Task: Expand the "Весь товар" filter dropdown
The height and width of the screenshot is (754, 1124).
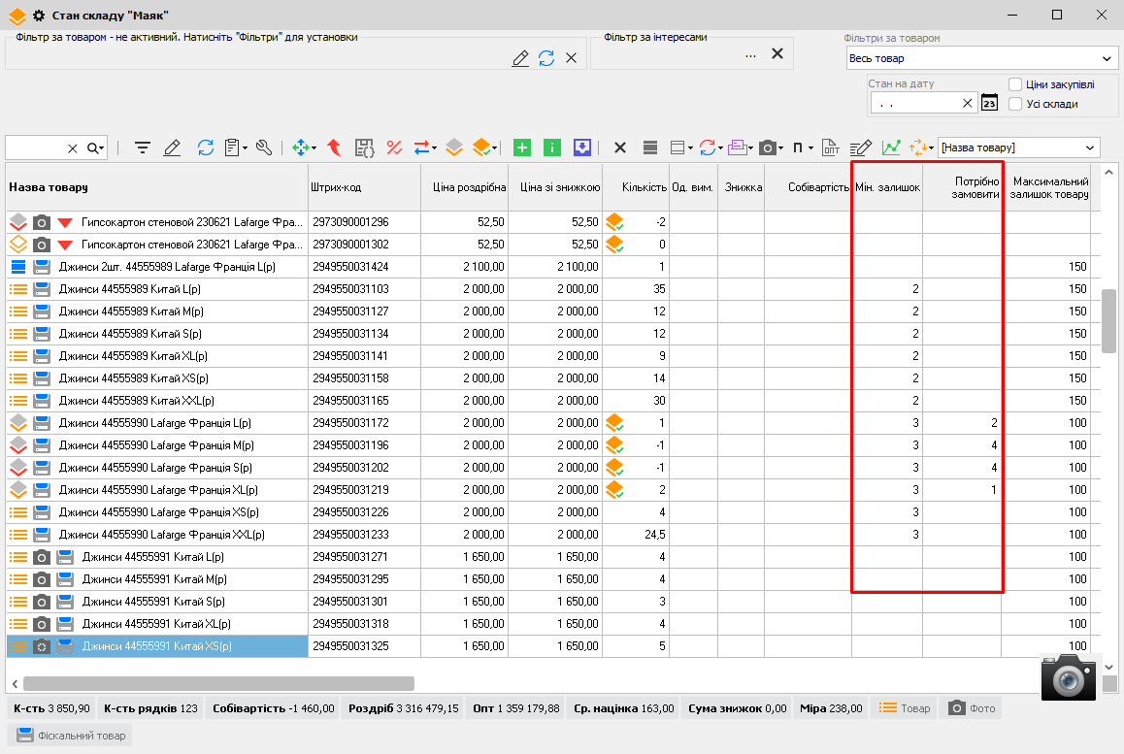Action: coord(1107,59)
